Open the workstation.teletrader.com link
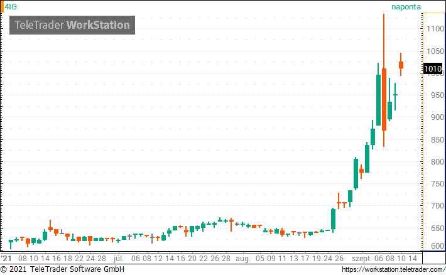Screen dimensions: 446x275 394,269
